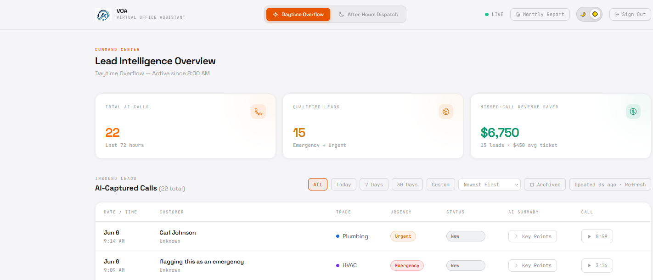Switch to After-Hours Dispatch tab

point(368,14)
